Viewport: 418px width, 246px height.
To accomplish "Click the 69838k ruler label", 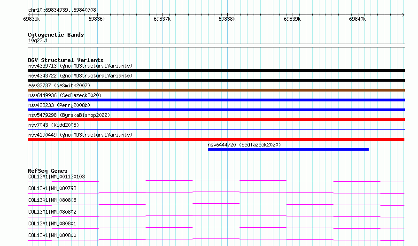I will 227,19.
